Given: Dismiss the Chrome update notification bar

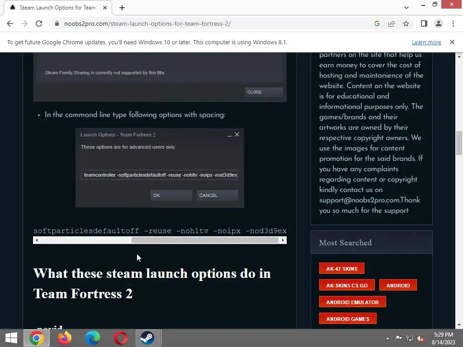Looking at the screenshot, I should tap(452, 42).
